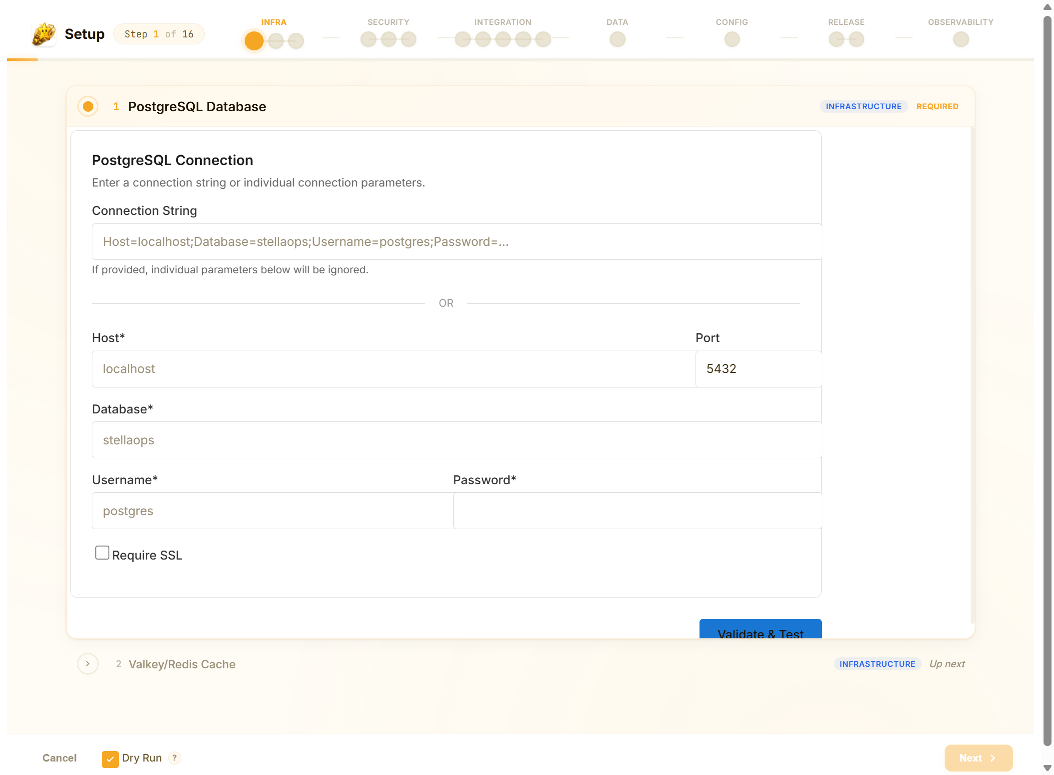Viewport: 1054px width, 775px height.
Task: Click the page vertical scrollbar
Action: point(1047,379)
